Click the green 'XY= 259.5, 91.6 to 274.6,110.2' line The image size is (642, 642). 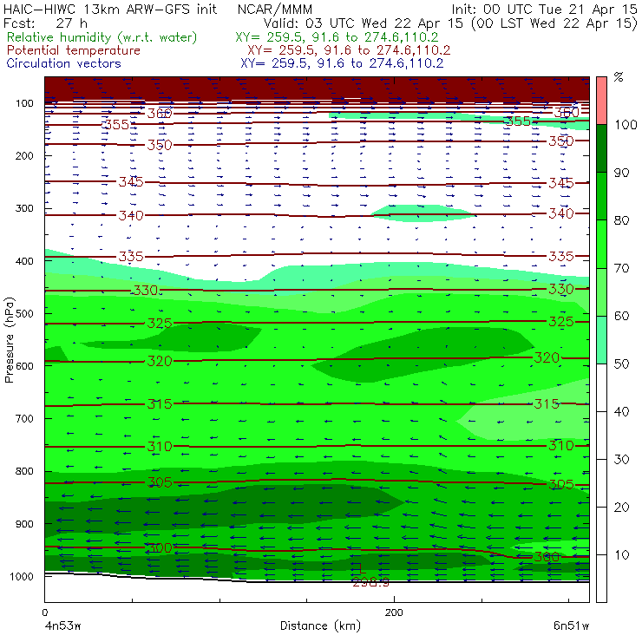[337, 37]
